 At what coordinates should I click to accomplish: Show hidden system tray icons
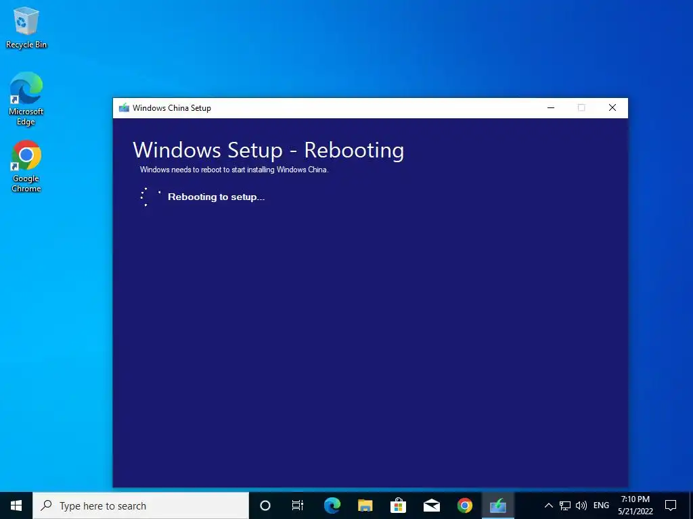(548, 505)
